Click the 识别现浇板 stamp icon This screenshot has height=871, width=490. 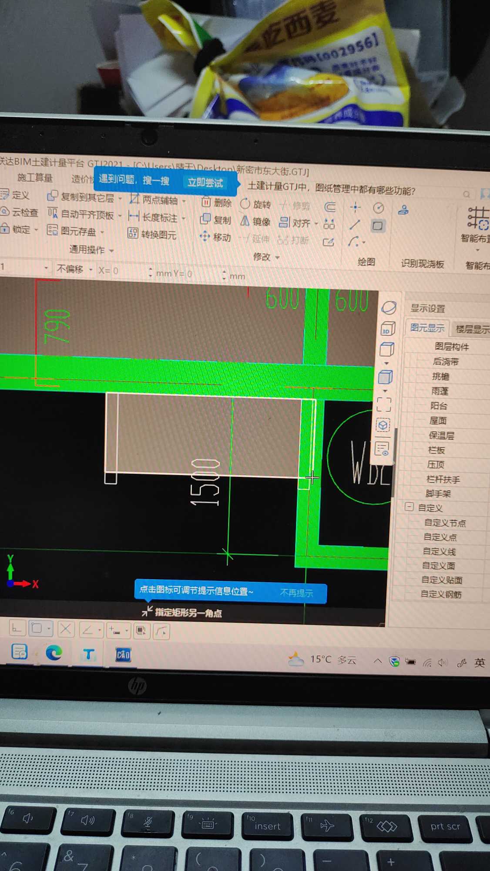(x=403, y=210)
